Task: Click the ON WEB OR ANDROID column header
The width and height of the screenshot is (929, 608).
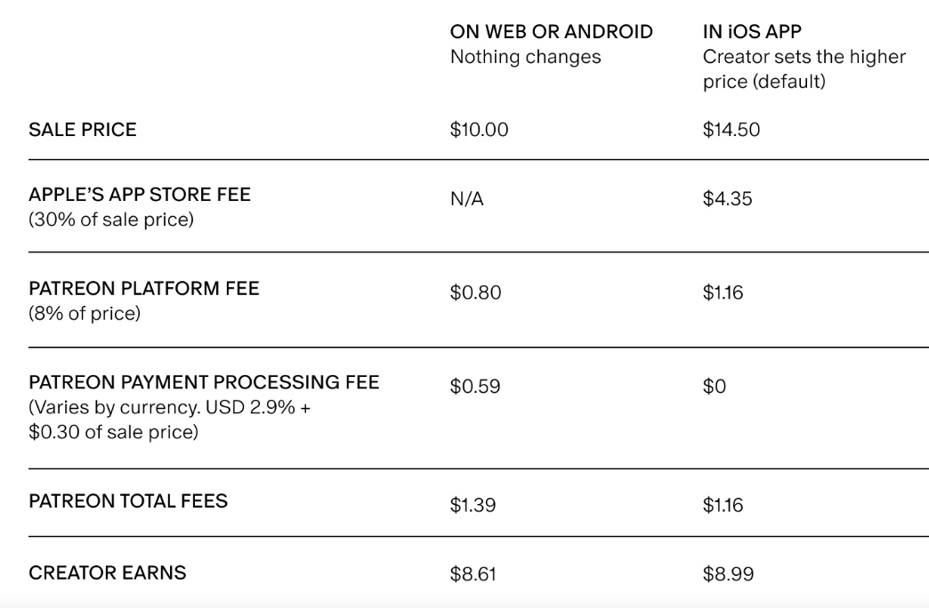Action: click(x=551, y=31)
